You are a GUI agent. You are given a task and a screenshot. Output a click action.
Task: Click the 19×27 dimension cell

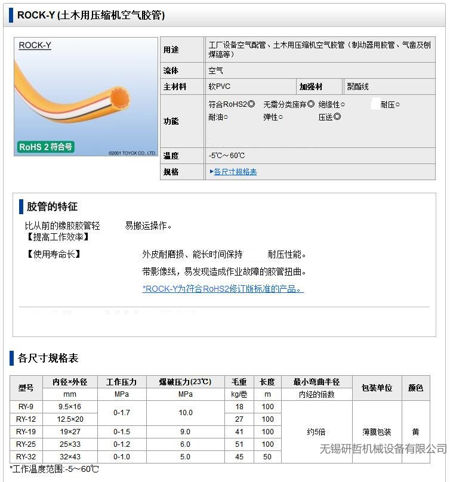tap(70, 432)
